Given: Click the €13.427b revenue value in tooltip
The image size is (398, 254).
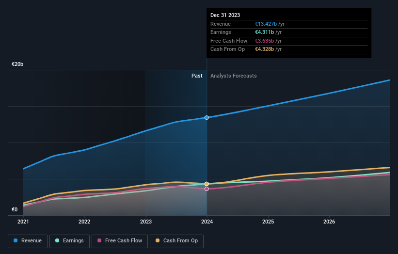Looking at the screenshot, I should tap(266, 24).
